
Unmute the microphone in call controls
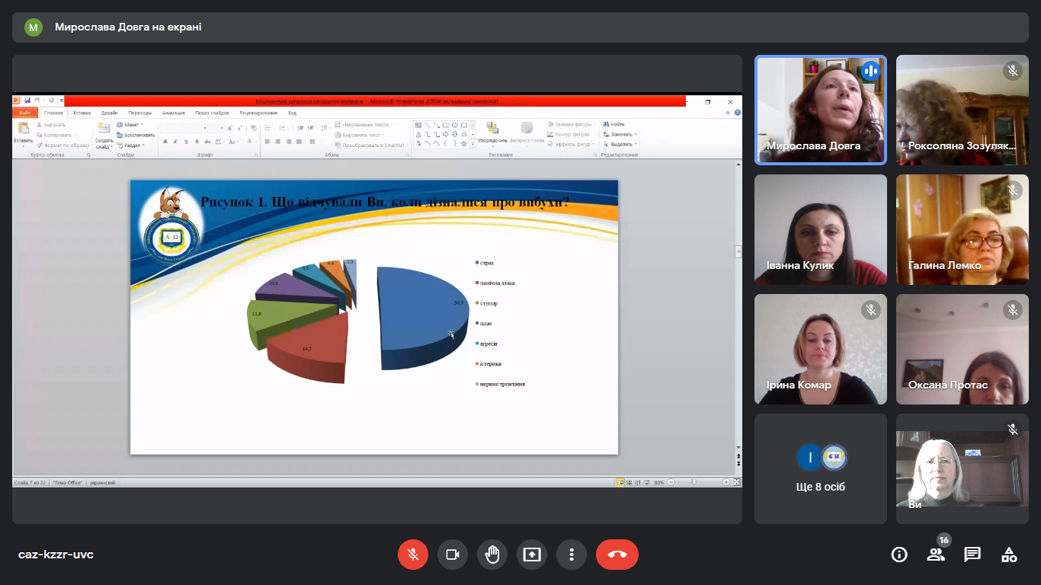coord(413,555)
